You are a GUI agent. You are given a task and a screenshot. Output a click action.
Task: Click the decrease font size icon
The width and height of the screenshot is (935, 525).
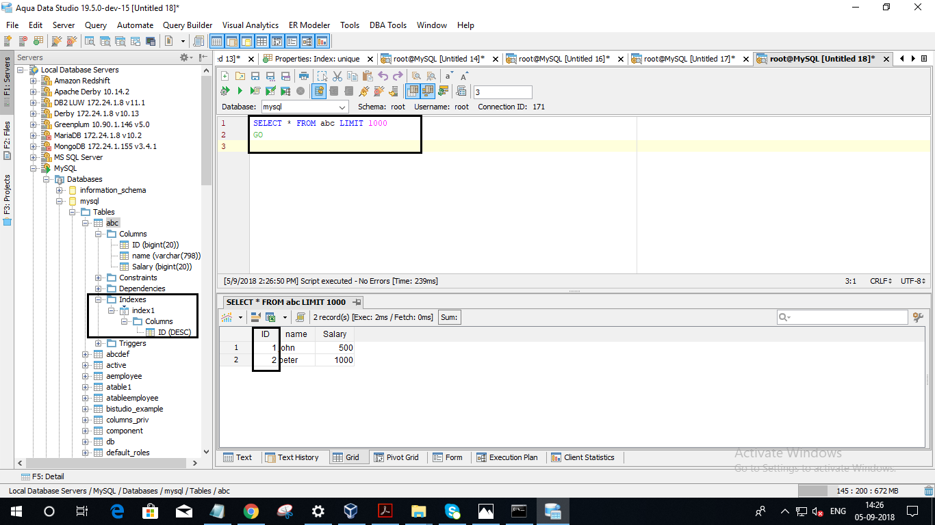[x=448, y=76]
